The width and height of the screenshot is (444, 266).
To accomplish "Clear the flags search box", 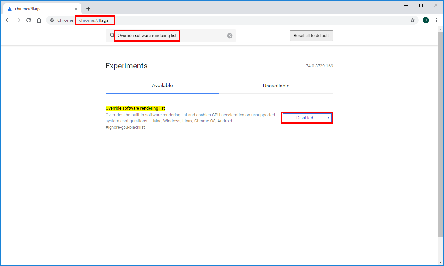I will (x=230, y=36).
